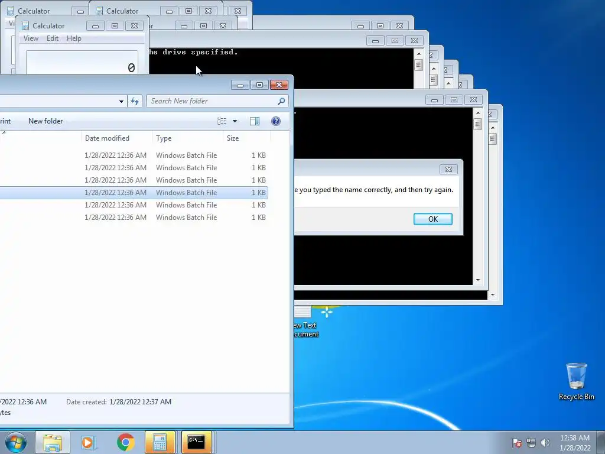Screen dimensions: 605x454
Task: Sort files by Size column
Action: (246, 138)
